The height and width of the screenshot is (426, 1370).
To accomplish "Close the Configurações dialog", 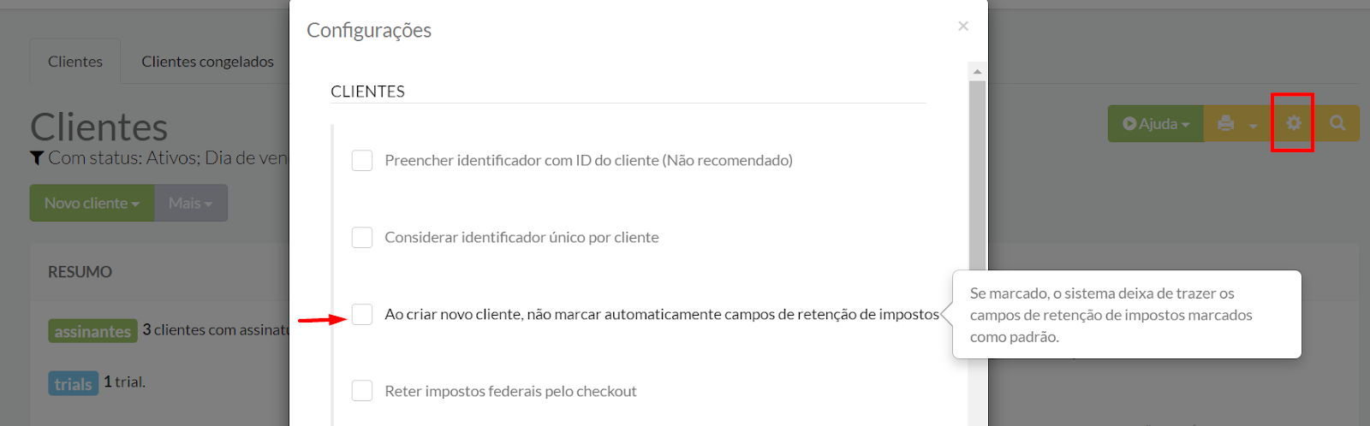I will coord(963,27).
